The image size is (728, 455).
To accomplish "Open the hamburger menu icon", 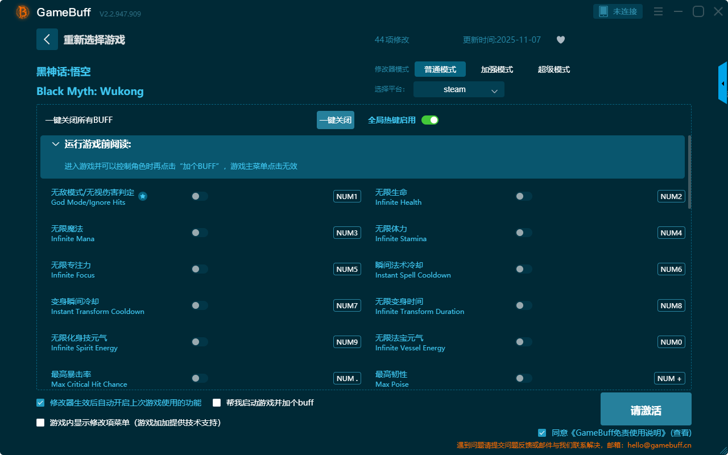I will 658,11.
